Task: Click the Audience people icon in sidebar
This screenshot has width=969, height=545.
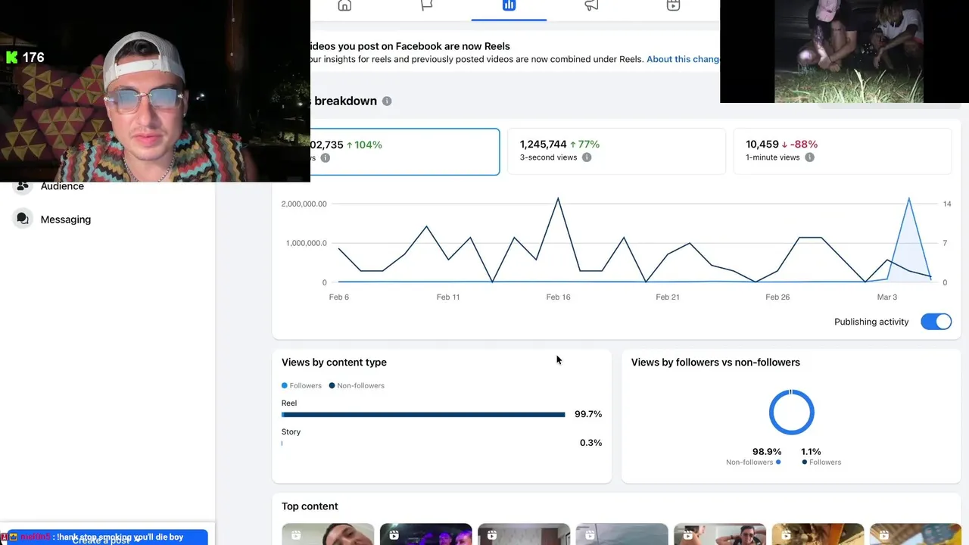Action: pos(23,186)
